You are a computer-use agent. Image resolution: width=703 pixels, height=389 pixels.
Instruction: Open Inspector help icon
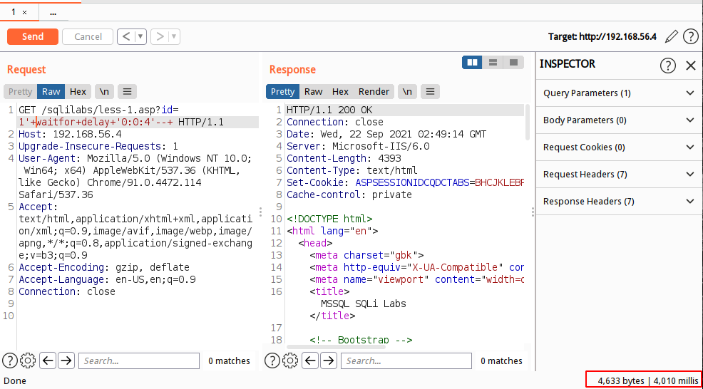667,66
